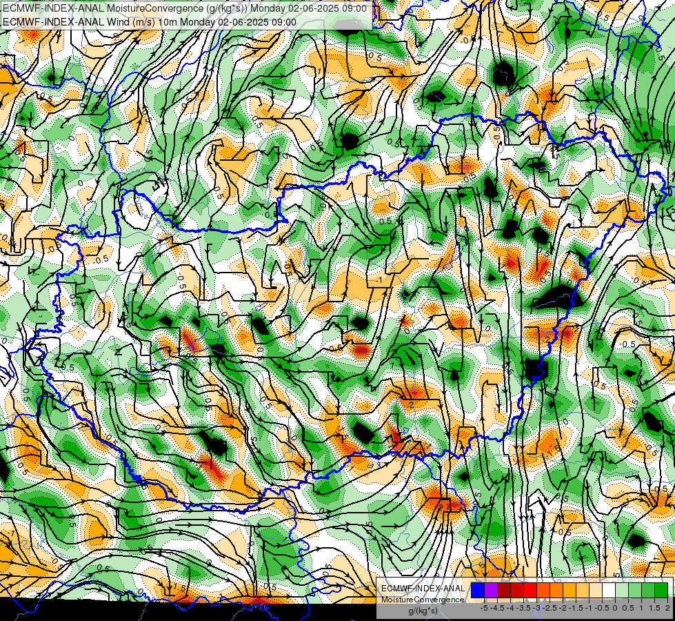Click the g/(kg*s) unit label in legend
Image resolution: width=675 pixels, height=621 pixels.
coord(423,611)
